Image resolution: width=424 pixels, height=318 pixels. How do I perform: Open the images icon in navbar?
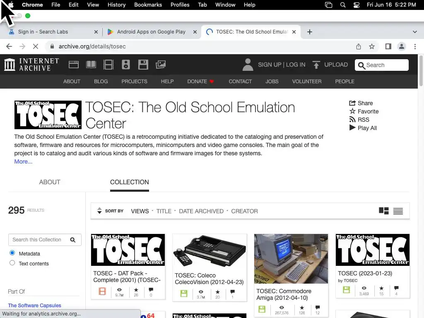click(161, 65)
